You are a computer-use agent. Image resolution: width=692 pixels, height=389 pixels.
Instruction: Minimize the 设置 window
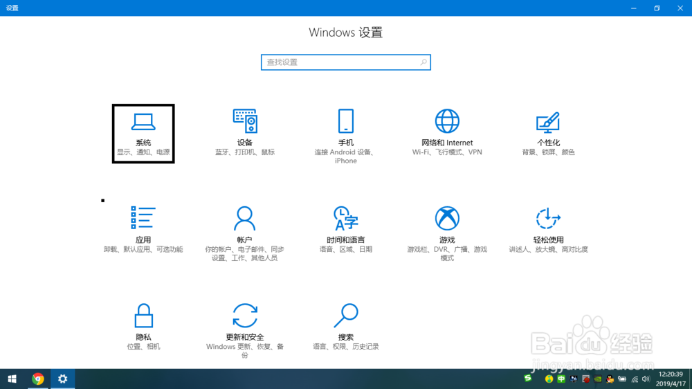[x=634, y=8]
